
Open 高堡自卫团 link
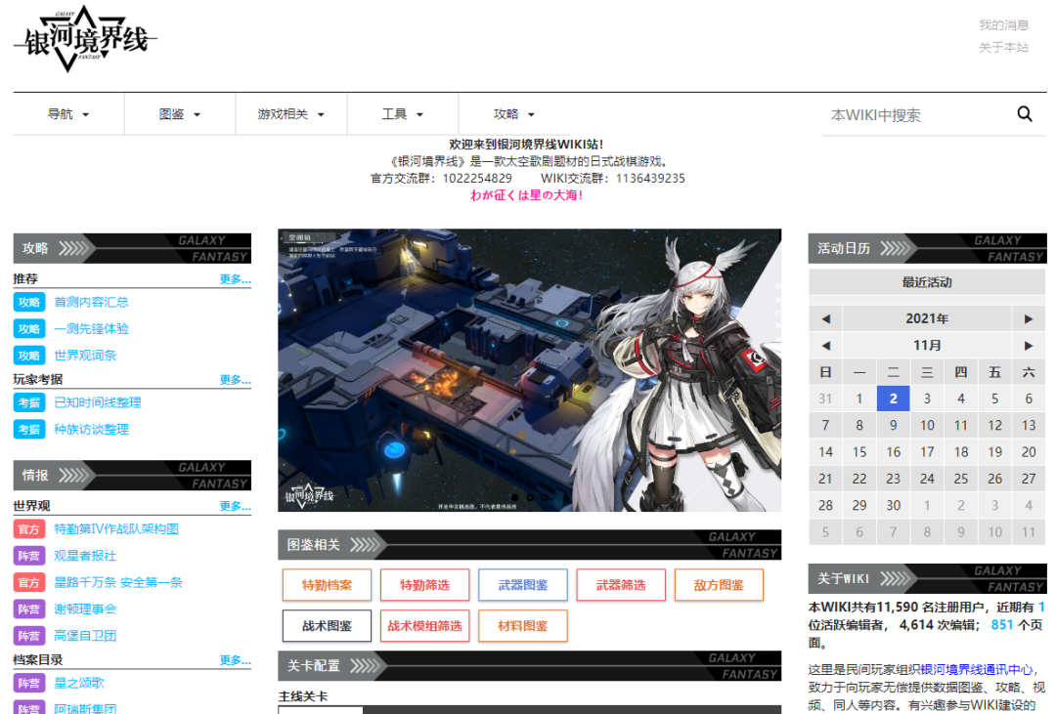point(85,636)
